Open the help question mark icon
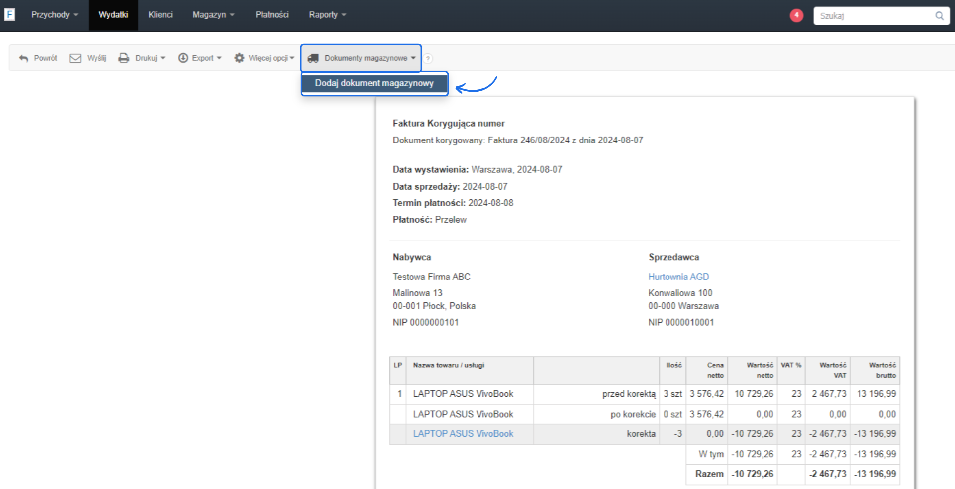The width and height of the screenshot is (955, 489). 428,58
